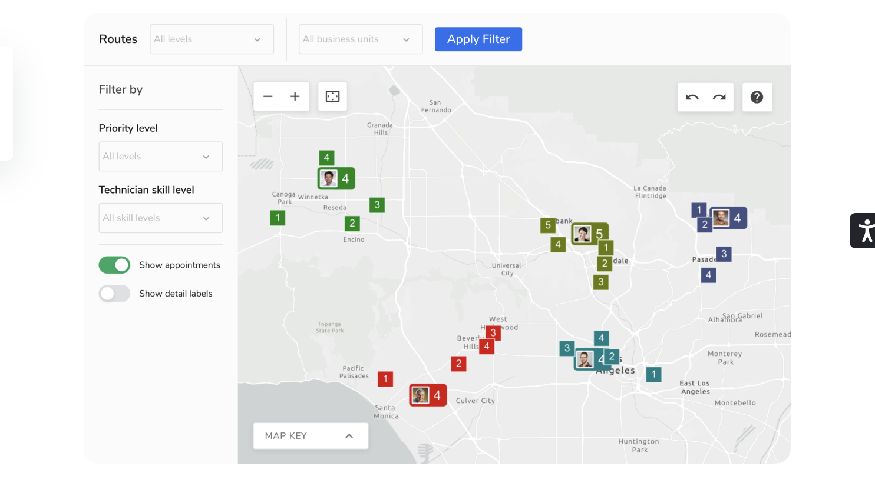
Task: Click dark green stop 1 near Canoga Park
Action: (x=278, y=218)
